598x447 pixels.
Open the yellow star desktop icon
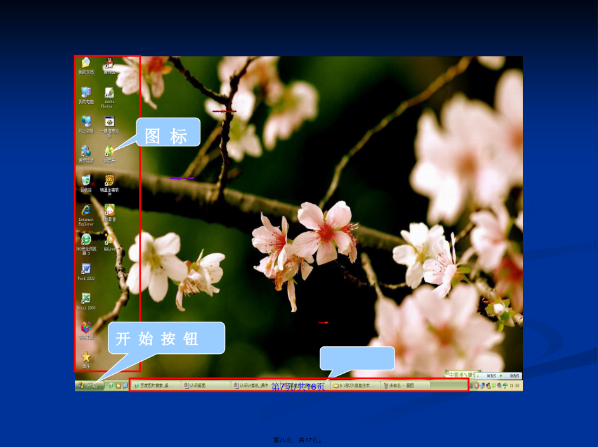tap(86, 360)
